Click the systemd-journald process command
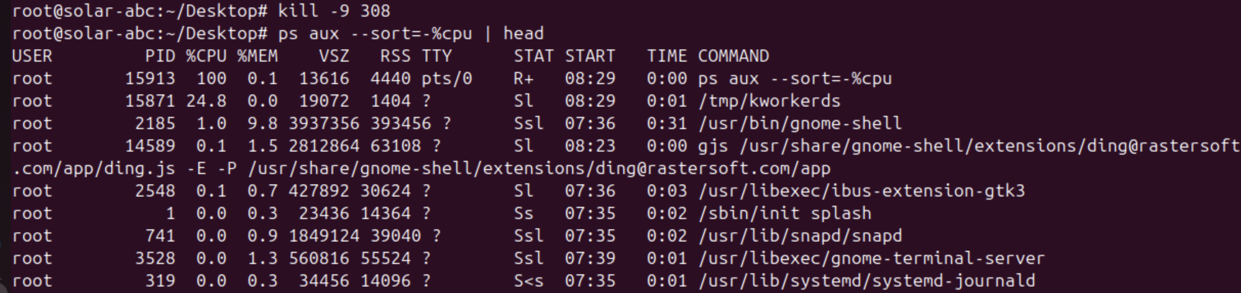Screen dimensions: 1241x293 tap(866, 281)
